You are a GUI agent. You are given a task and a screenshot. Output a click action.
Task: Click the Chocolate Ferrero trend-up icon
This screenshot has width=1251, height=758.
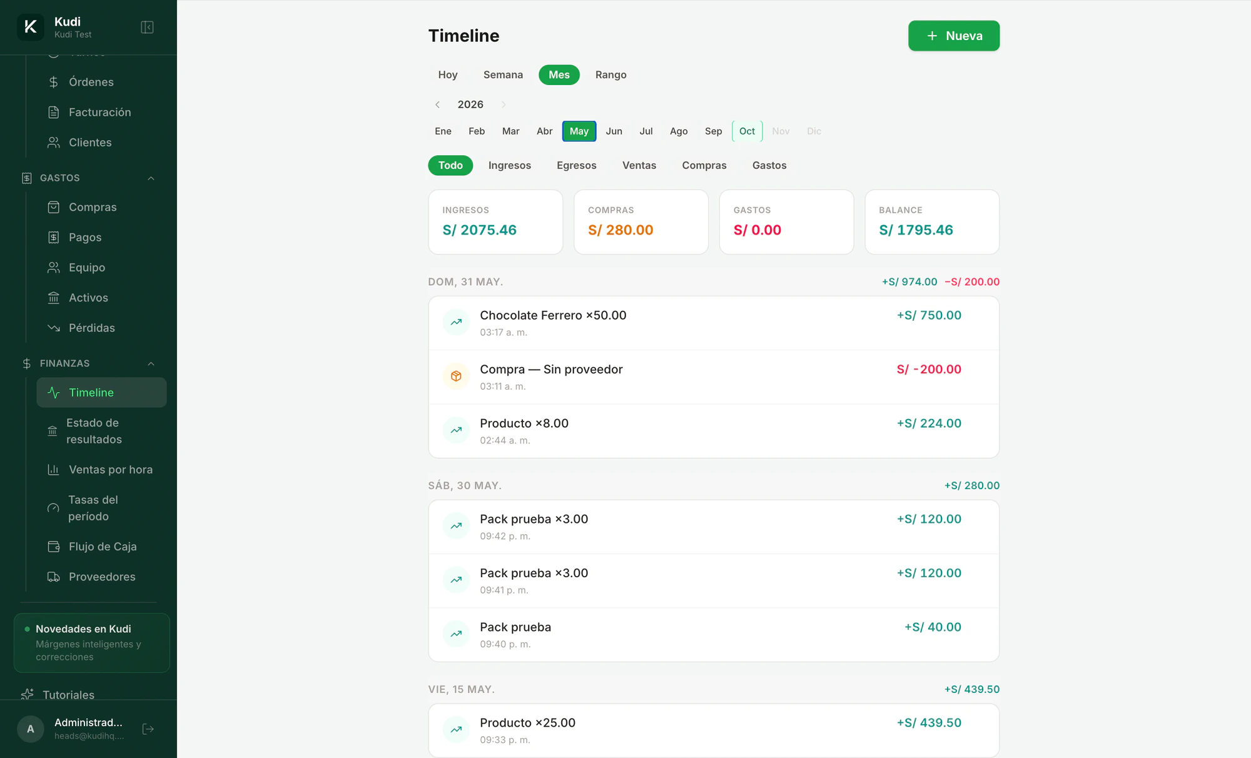(456, 322)
